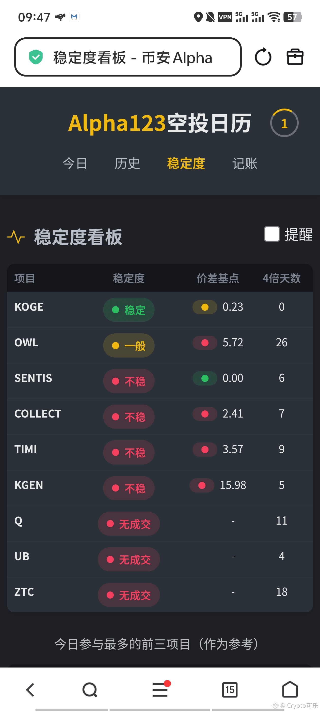Image resolution: width=320 pixels, height=712 pixels.
Task: Tap the 一般 badge for OWL
Action: 129,346
